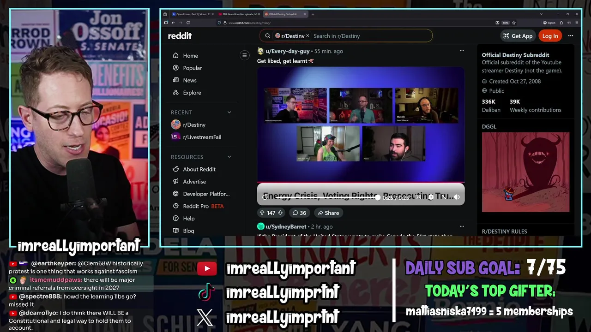Viewport: 591px width, 332px height.
Task: Go back in the browser
Action: 173,23
